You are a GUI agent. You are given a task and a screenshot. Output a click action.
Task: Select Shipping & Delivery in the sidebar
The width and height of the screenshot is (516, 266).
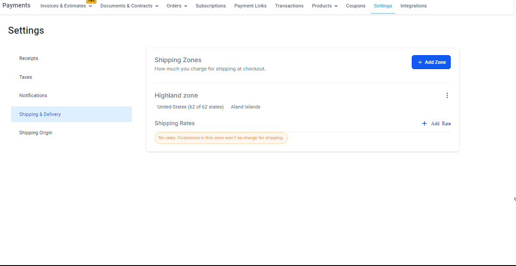point(40,114)
